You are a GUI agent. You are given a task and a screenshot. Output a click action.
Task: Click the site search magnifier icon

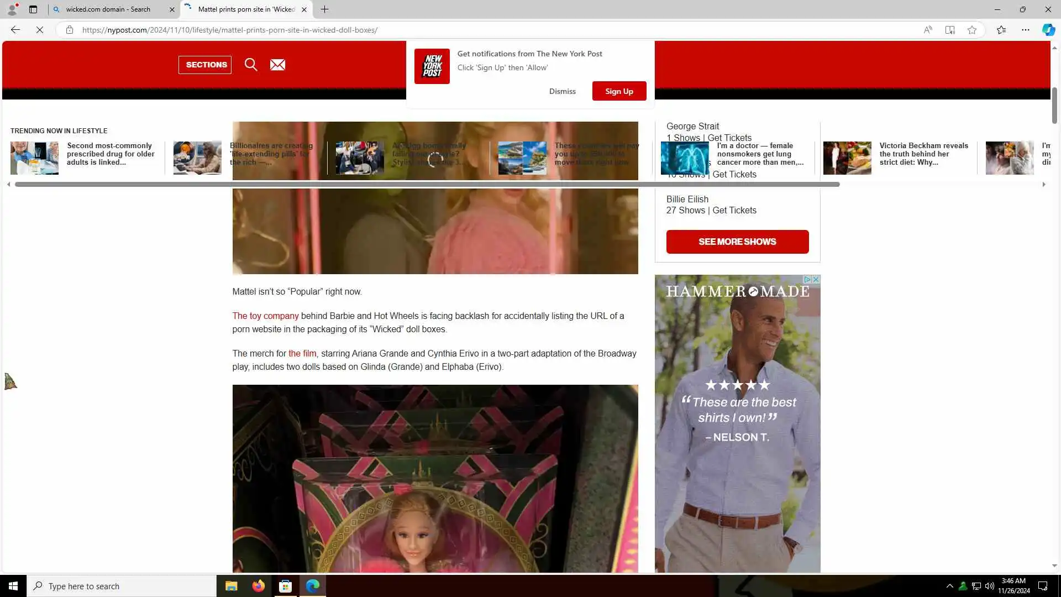[x=251, y=65]
